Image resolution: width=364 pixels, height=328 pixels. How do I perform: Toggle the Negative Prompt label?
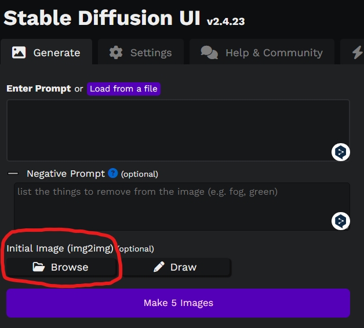pyautogui.click(x=65, y=174)
